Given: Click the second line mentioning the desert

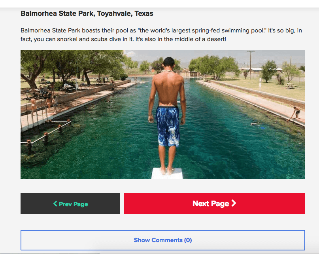Looking at the screenshot, I should 123,39.
